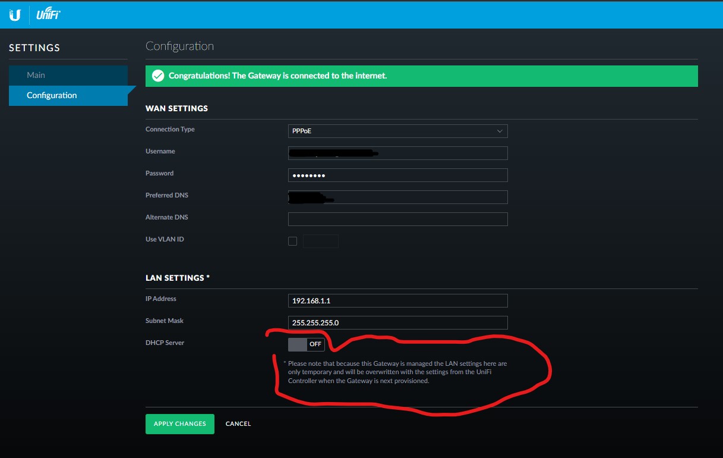The height and width of the screenshot is (458, 723).
Task: Select the Configuration sidebar item
Action: pos(52,95)
